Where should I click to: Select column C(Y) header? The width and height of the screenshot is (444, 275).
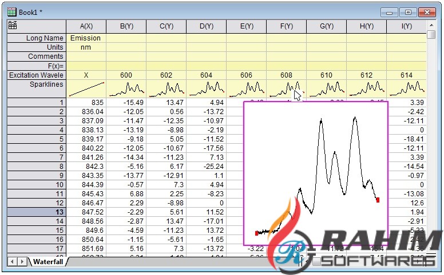pyautogui.click(x=166, y=26)
